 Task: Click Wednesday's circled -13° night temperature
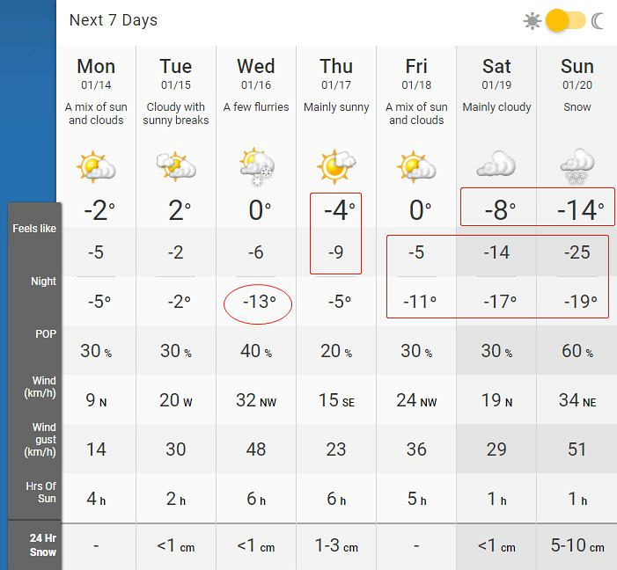coord(256,302)
